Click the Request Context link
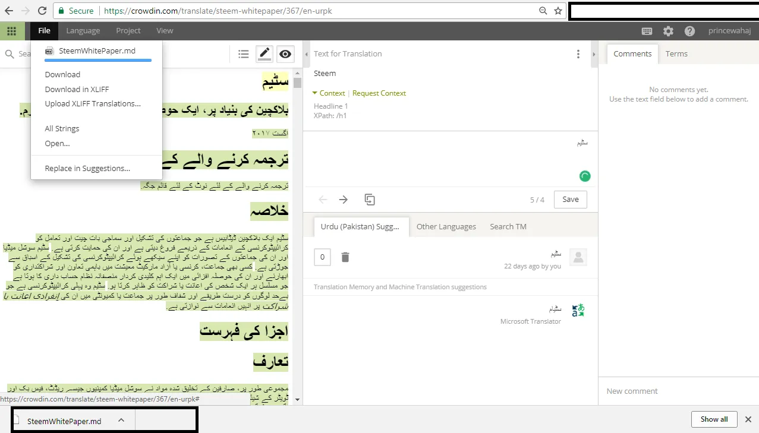The height and width of the screenshot is (433, 759). [x=379, y=93]
